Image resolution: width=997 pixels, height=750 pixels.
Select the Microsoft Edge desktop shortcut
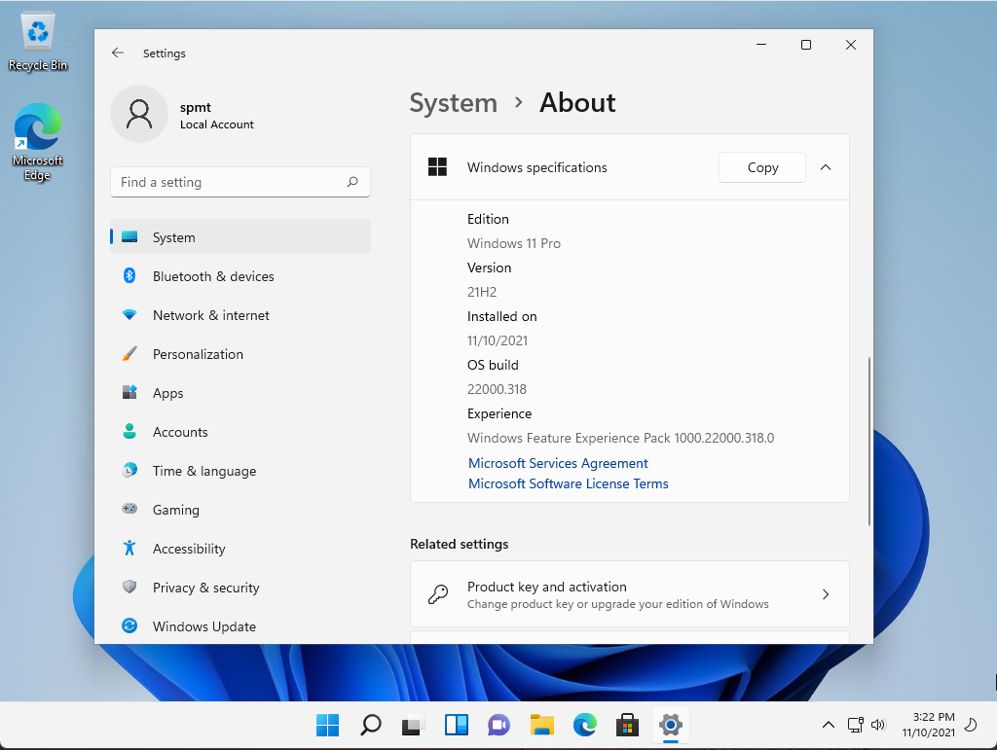(x=38, y=142)
